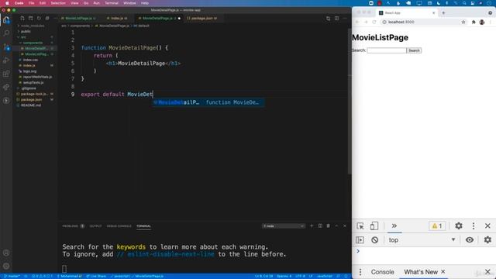Image resolution: width=496 pixels, height=279 pixels.
Task: Split the terminal panel
Action: coord(320,226)
